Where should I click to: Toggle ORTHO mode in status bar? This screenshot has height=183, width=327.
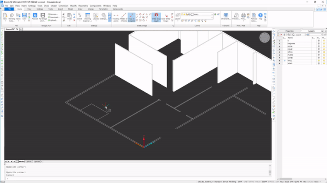pyautogui.click(x=251, y=182)
